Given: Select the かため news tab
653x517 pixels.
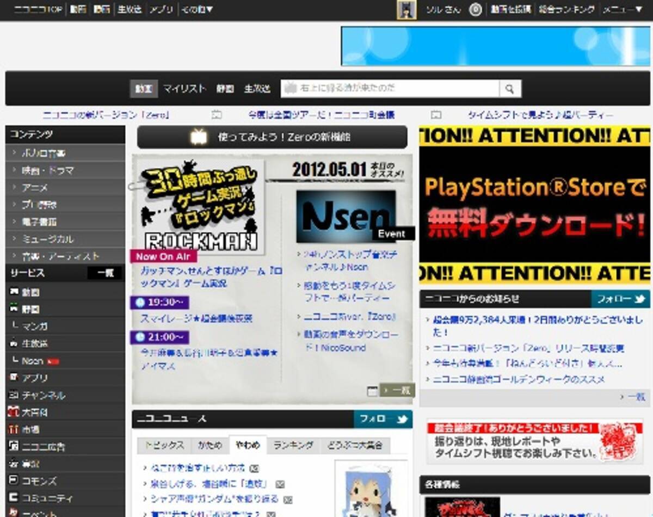Looking at the screenshot, I should pyautogui.click(x=210, y=445).
